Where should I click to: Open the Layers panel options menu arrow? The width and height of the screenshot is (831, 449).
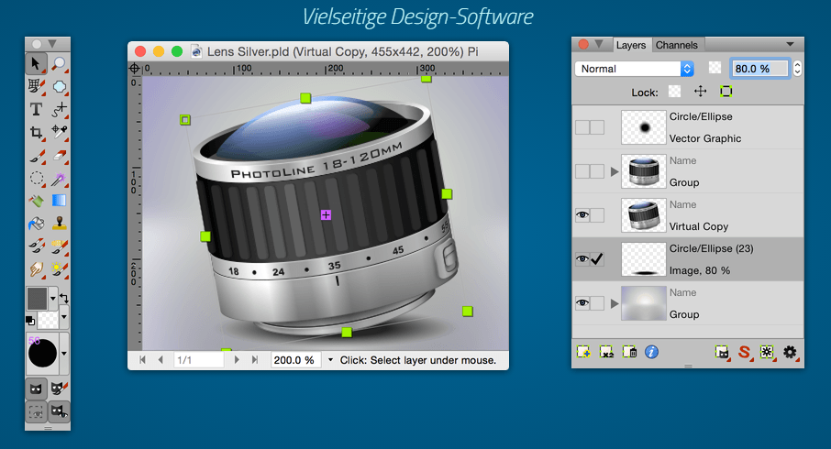tap(790, 45)
